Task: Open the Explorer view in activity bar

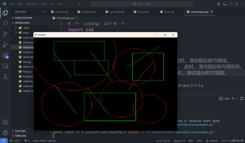Action: point(5,13)
